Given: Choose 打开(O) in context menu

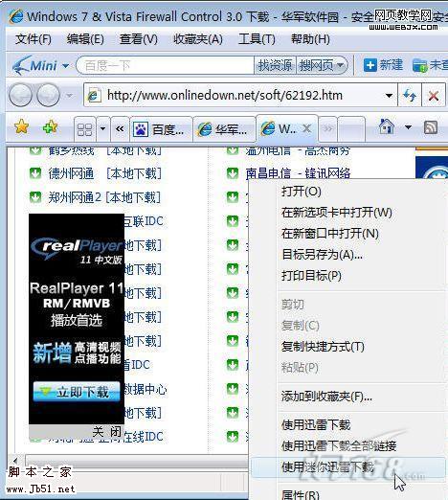Looking at the screenshot, I should [x=302, y=192].
